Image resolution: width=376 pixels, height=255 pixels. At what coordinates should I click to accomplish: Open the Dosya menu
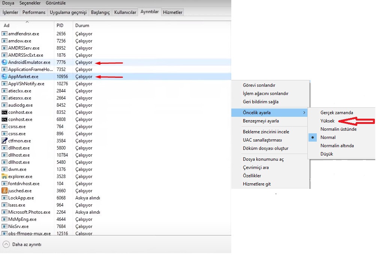point(8,3)
